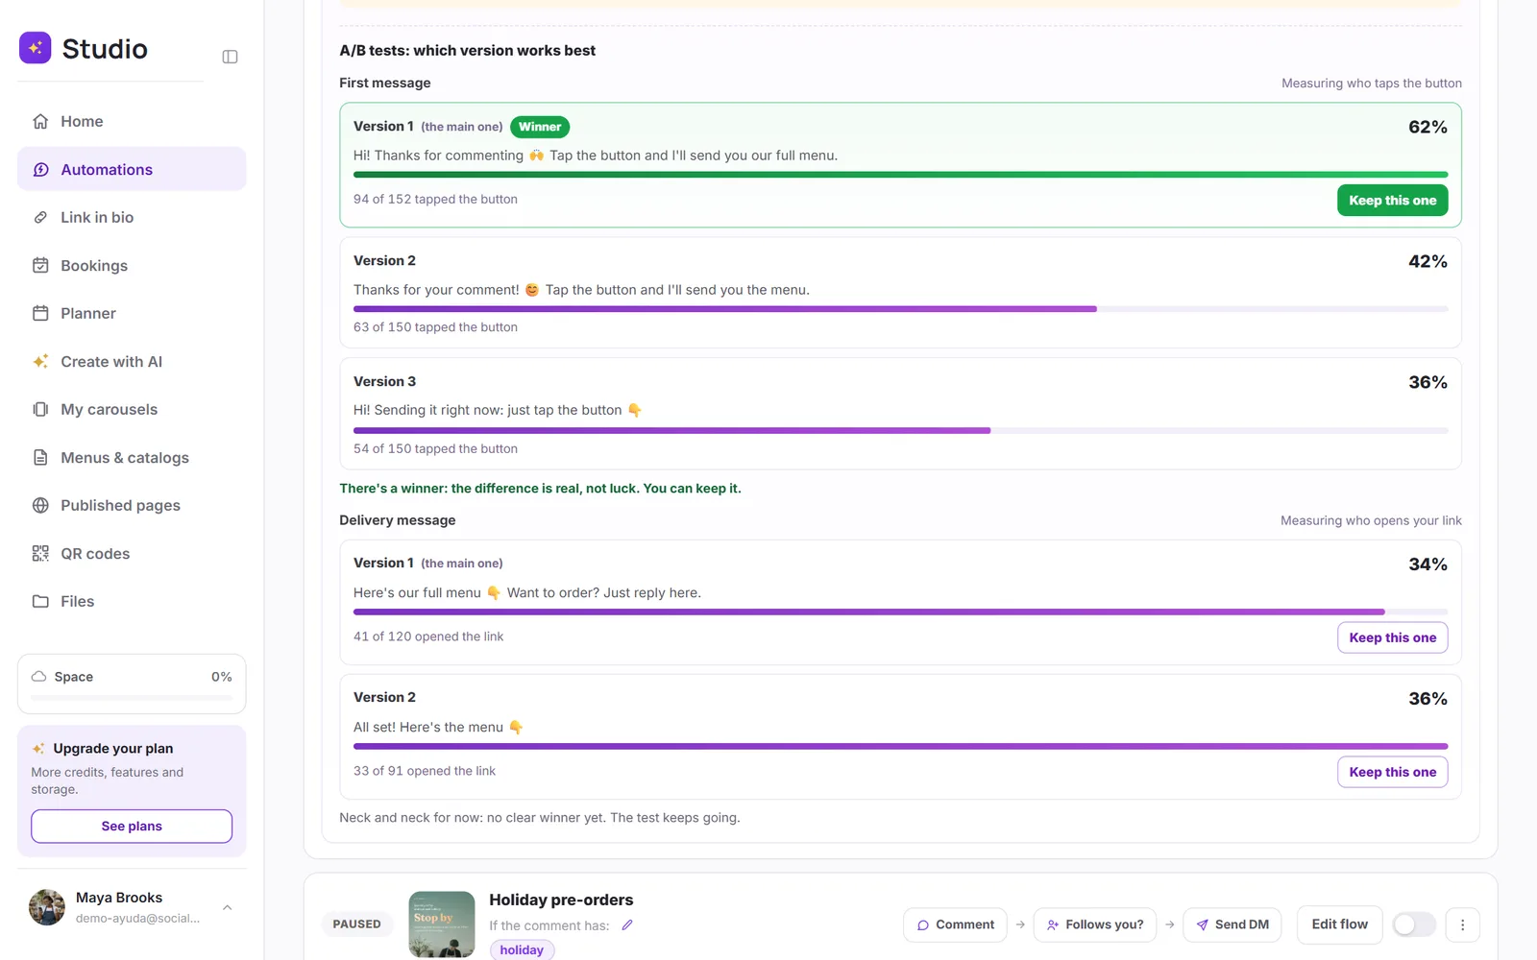Click the "Holiday pre-orders" automation title
The width and height of the screenshot is (1537, 960).
pyautogui.click(x=561, y=900)
